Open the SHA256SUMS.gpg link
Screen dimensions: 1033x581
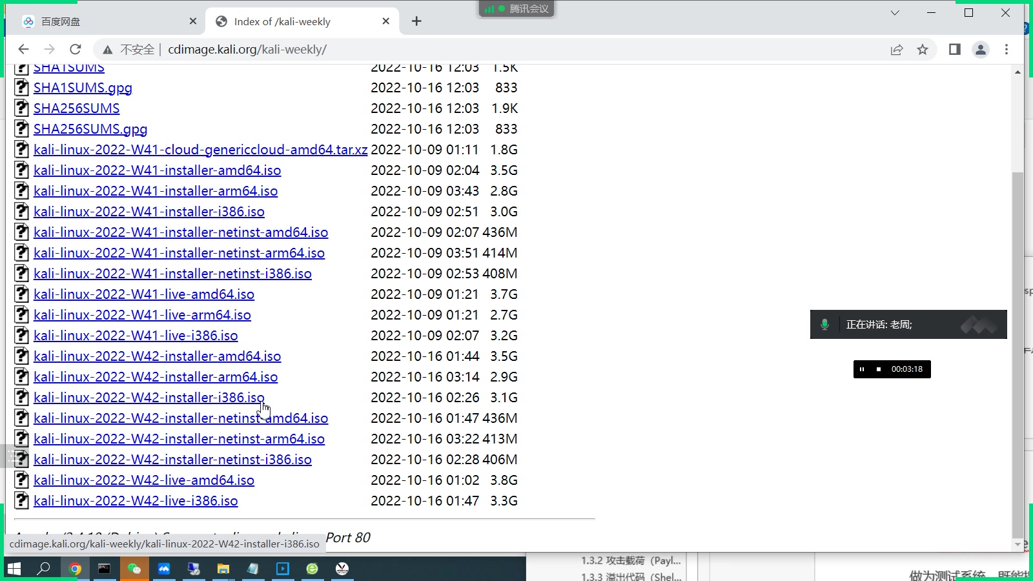coord(90,129)
